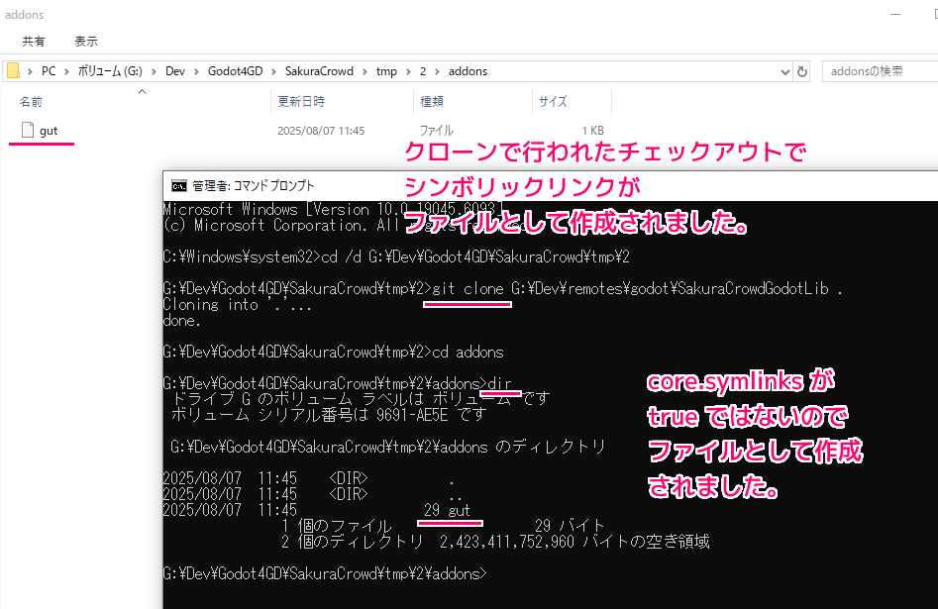
Task: Go to the tmp folder in breadcrumb
Action: (x=386, y=71)
